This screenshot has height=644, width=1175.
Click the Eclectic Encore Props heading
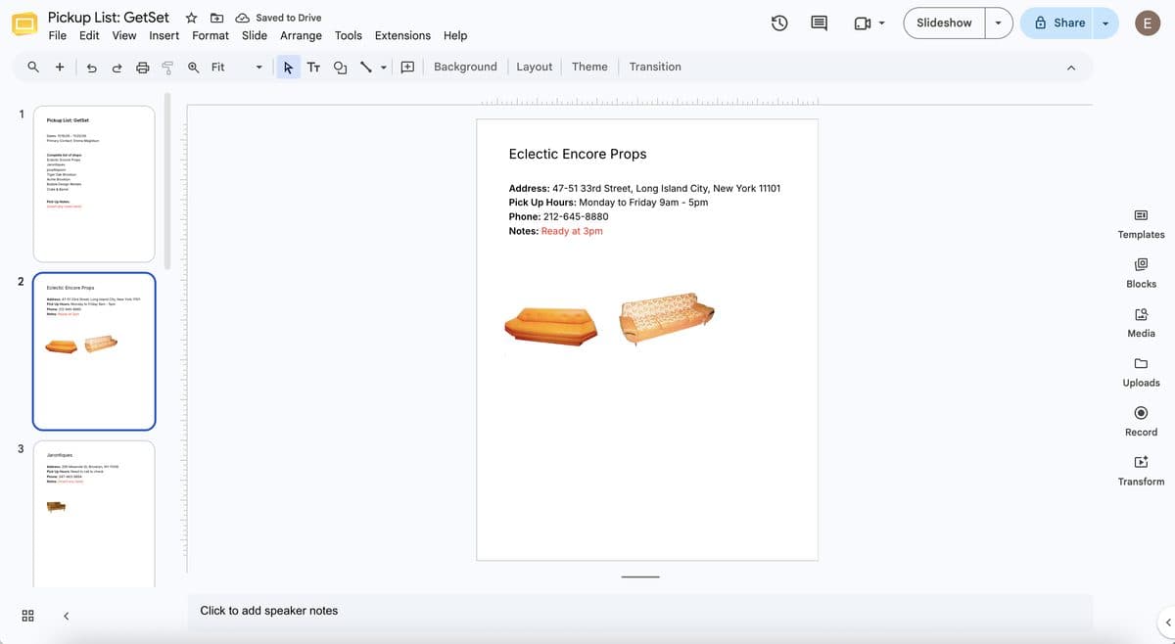[x=578, y=154]
